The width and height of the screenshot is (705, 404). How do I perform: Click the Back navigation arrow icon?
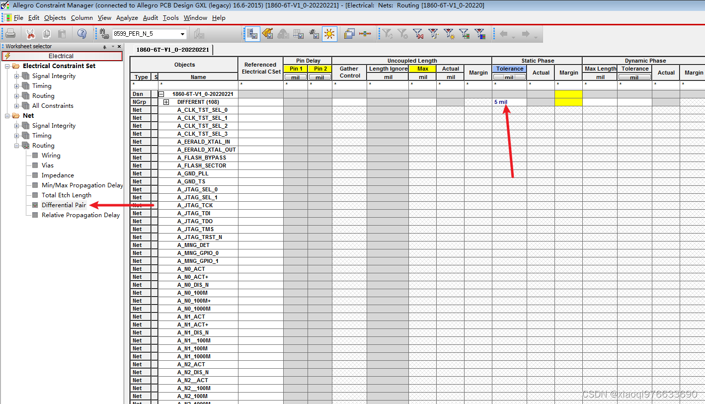click(504, 34)
